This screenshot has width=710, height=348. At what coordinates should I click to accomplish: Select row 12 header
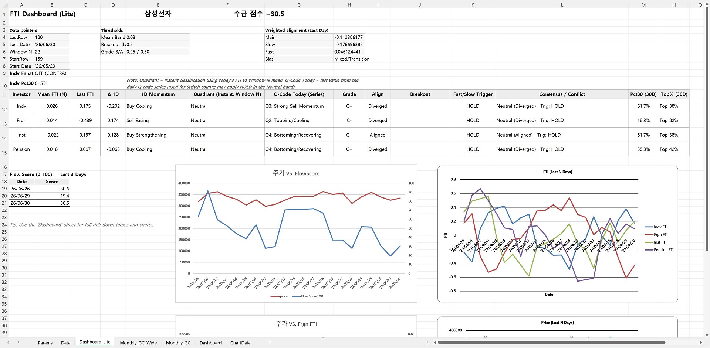coord(4,110)
